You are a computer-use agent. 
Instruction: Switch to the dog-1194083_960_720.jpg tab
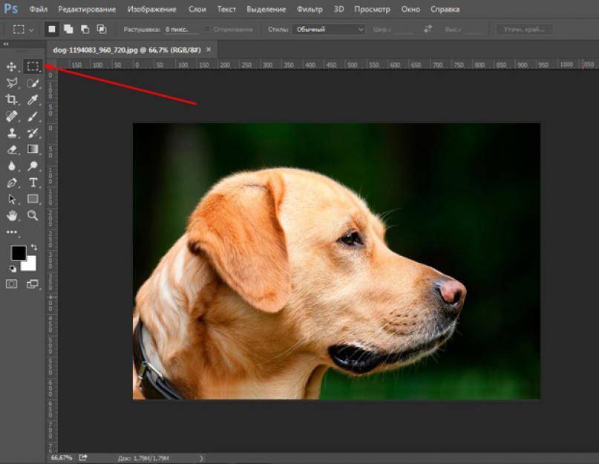(x=126, y=50)
